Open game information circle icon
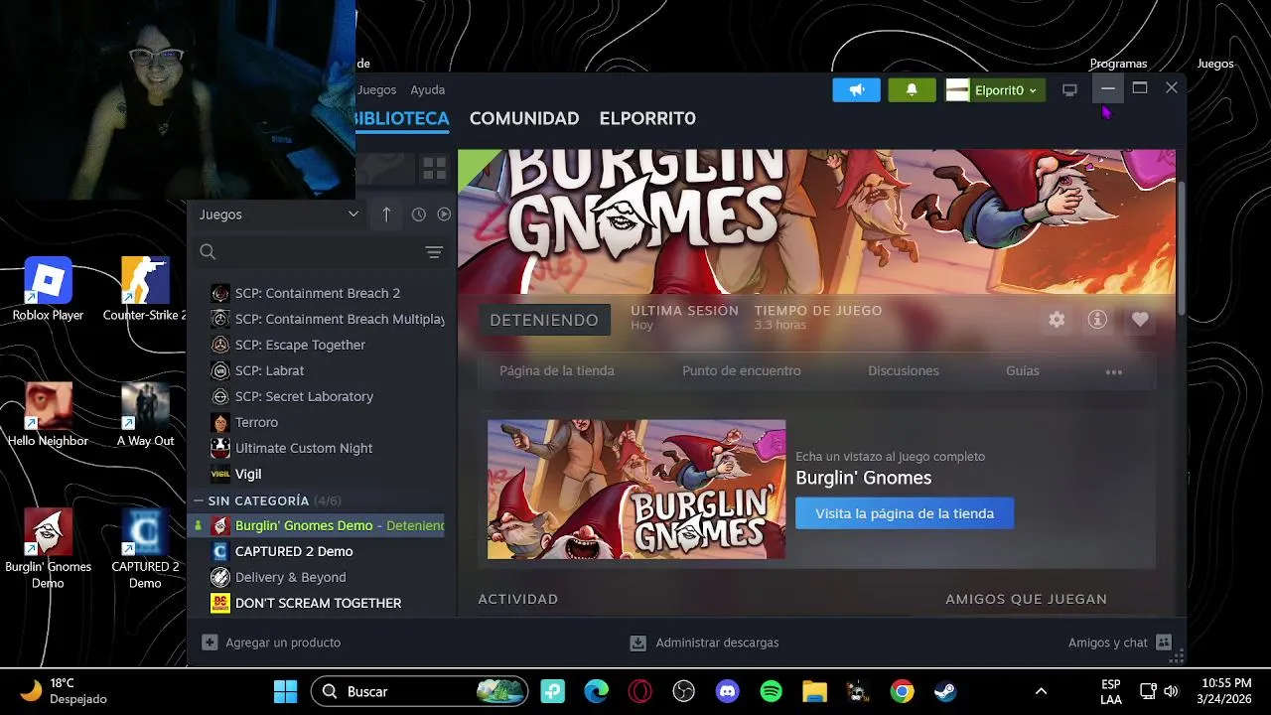Viewport: 1271px width, 715px height. (1097, 320)
